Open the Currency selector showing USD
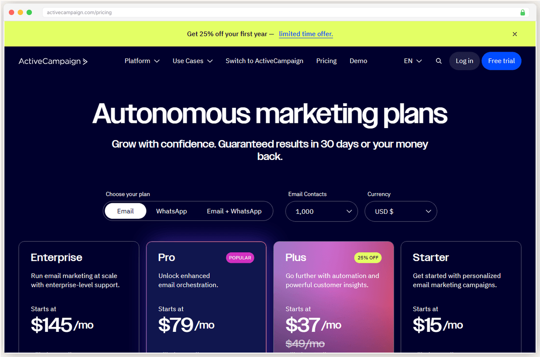This screenshot has width=540, height=357. (401, 212)
